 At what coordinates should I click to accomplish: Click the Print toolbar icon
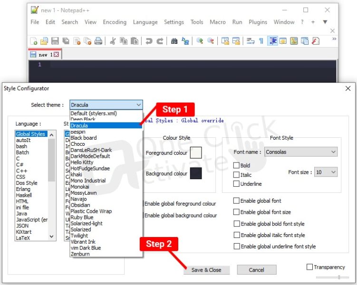[98, 41]
